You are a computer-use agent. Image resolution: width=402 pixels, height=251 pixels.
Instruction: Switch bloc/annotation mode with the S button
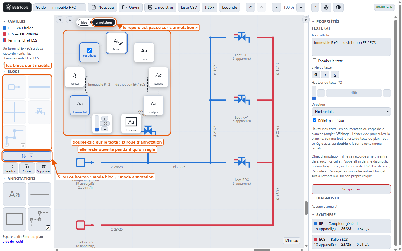27,156
